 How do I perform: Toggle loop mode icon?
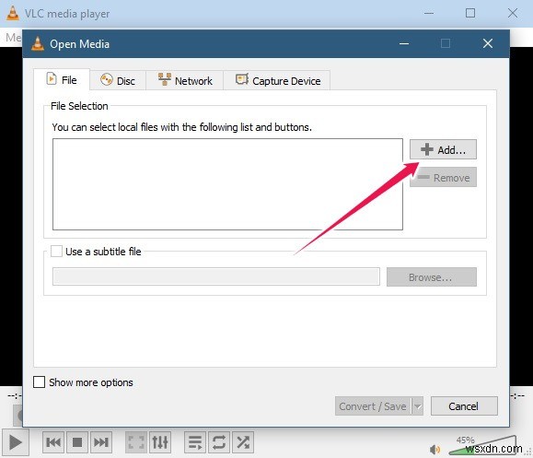coord(219,442)
